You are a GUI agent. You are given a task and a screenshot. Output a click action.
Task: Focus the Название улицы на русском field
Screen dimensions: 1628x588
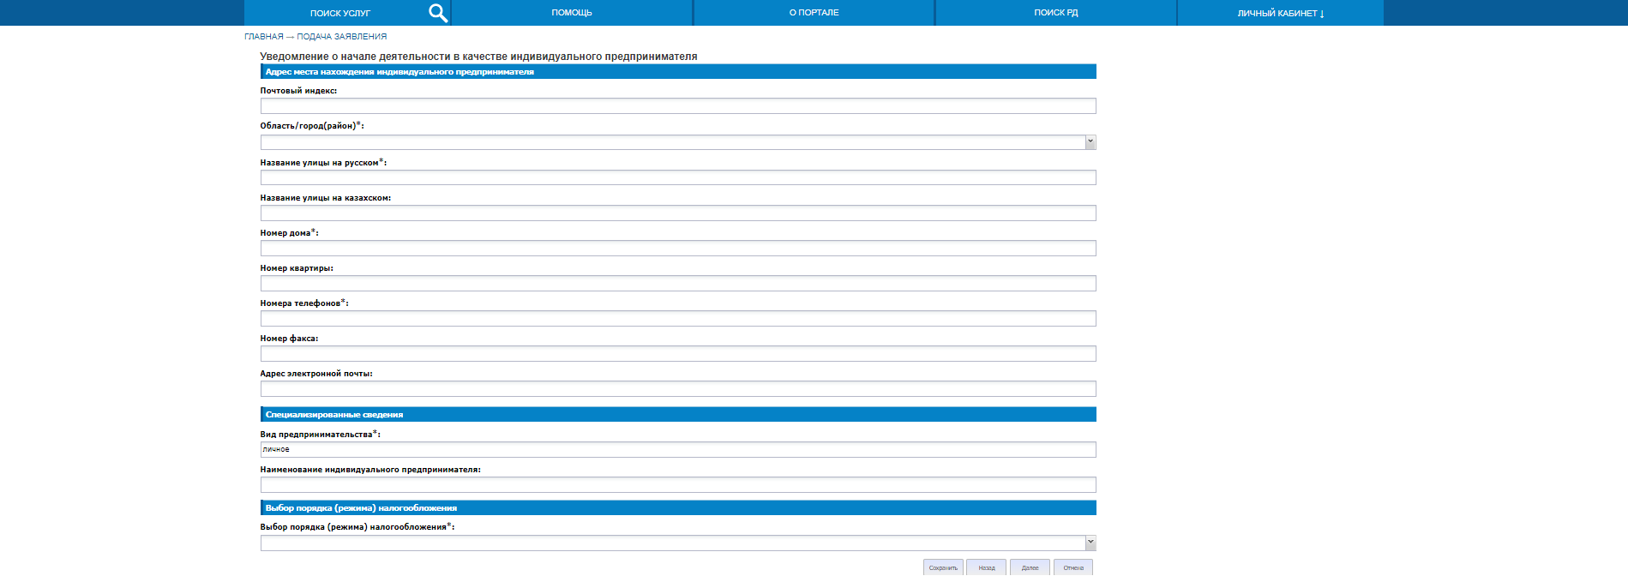coord(678,177)
